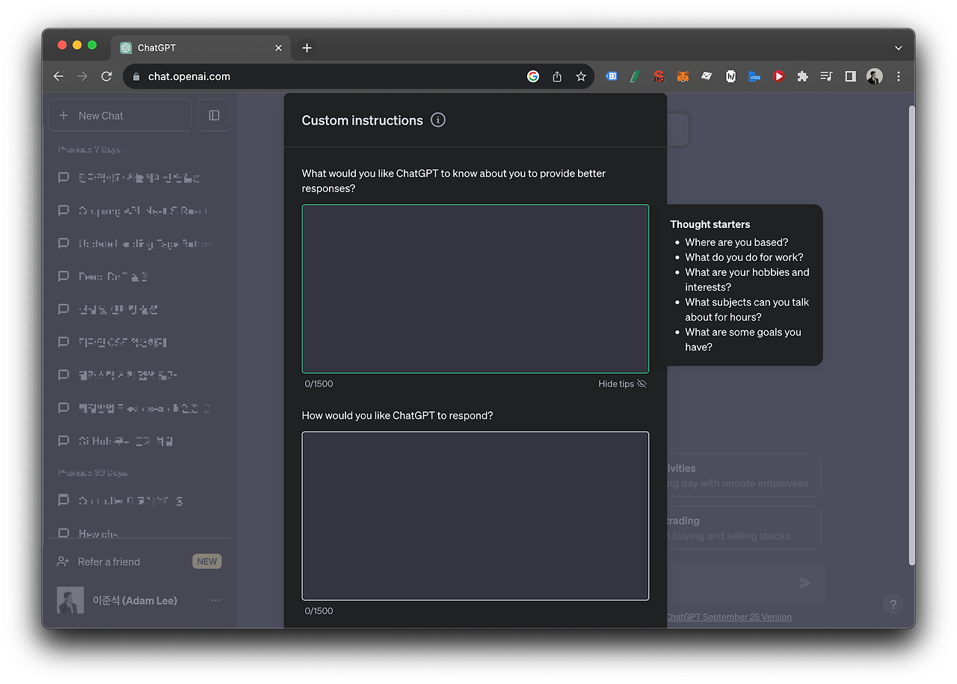
Task: Toggle the Chrome side panel icon
Action: point(850,76)
